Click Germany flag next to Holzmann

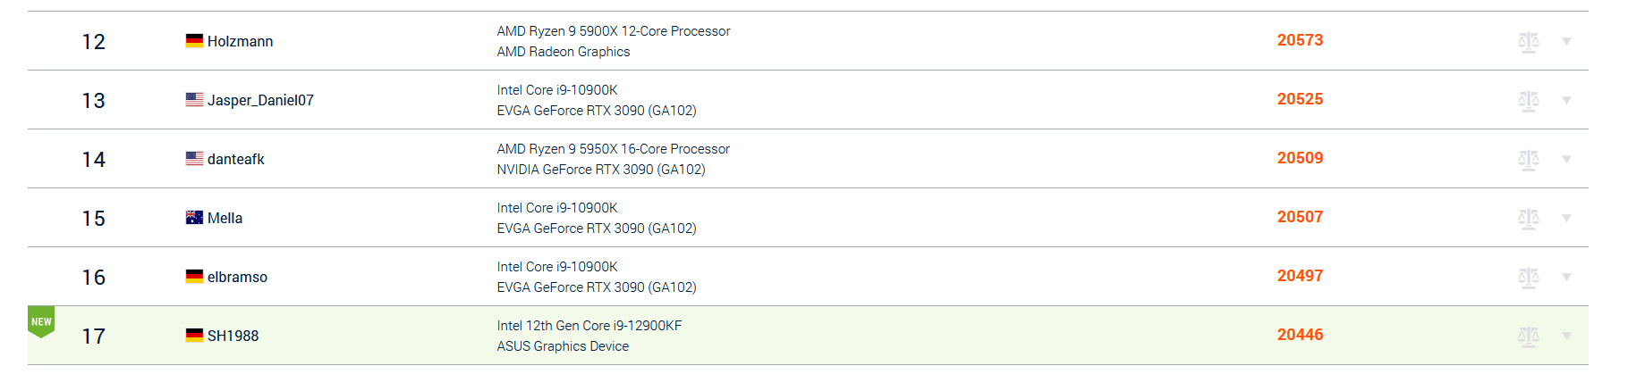click(x=194, y=41)
